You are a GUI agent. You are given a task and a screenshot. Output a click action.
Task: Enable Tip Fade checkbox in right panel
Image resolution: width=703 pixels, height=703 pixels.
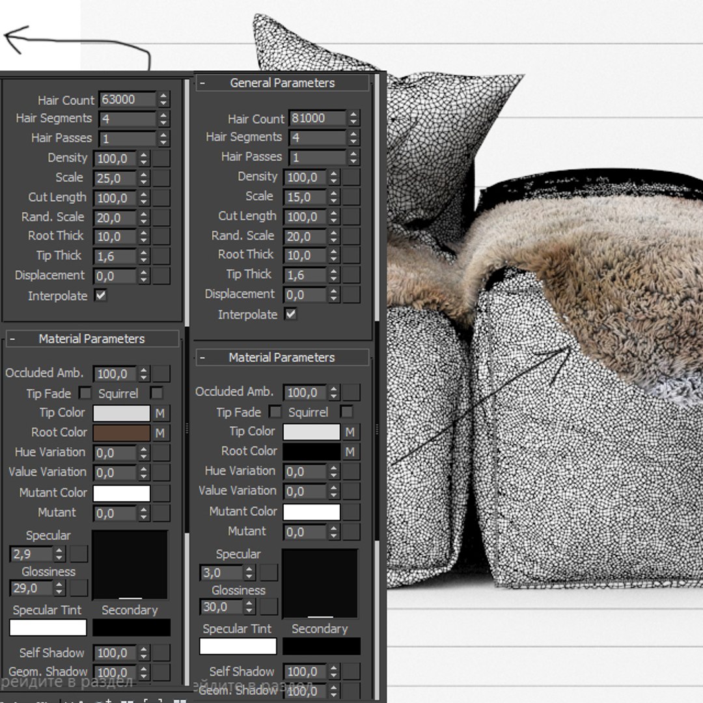275,412
